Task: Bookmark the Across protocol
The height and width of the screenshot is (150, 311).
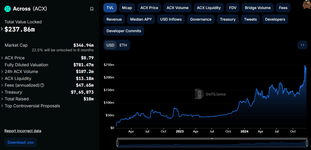Action: (92, 9)
